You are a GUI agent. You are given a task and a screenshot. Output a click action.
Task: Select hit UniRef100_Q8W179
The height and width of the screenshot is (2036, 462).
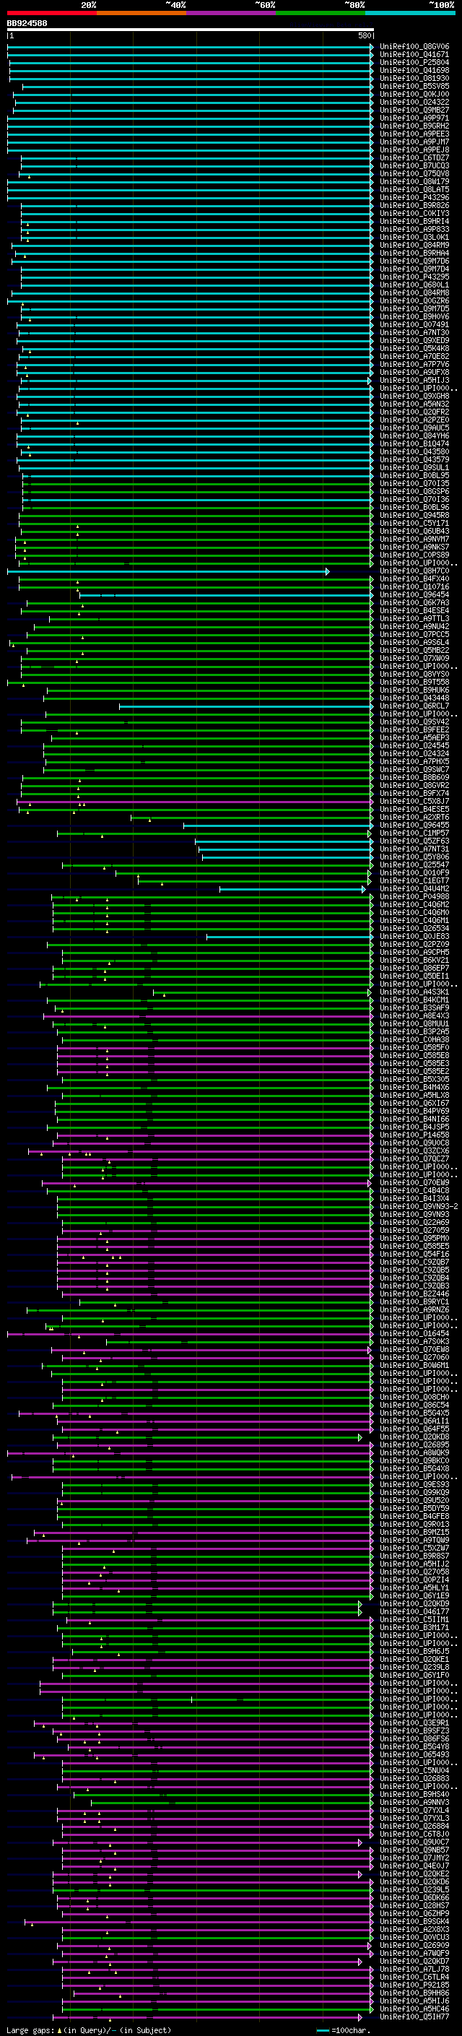(414, 182)
